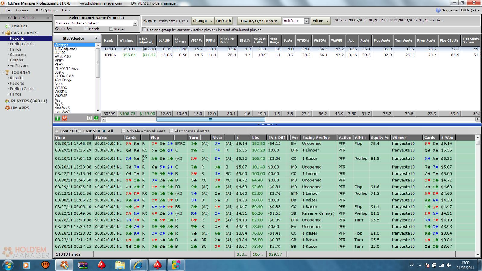Click the Windows Start orb

coord(8,265)
